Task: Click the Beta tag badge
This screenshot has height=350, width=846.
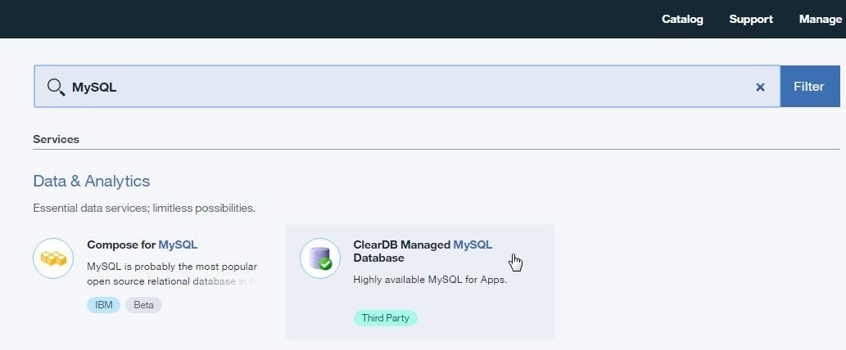Action: coord(143,305)
